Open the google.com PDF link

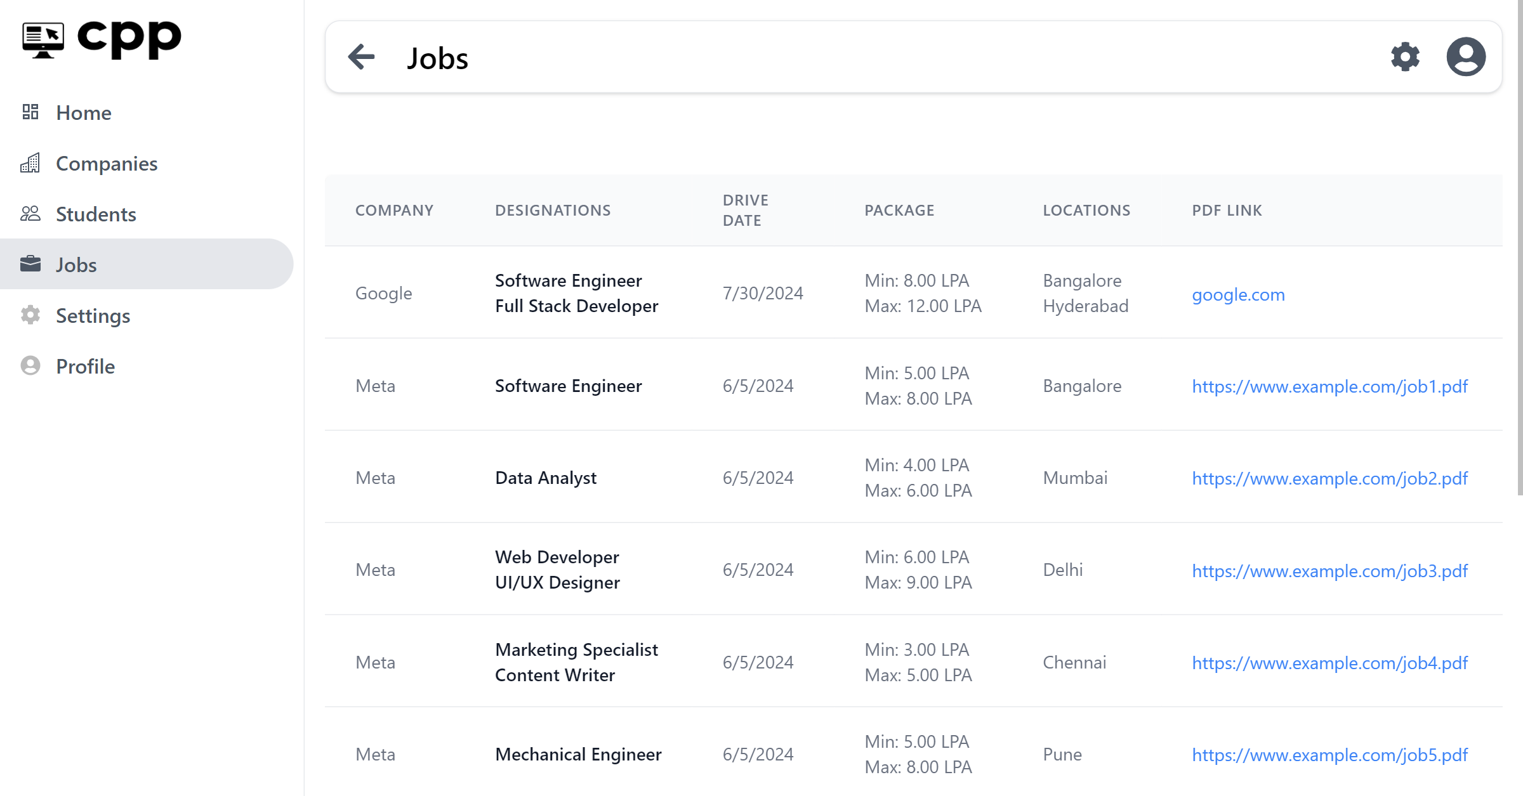pos(1238,294)
